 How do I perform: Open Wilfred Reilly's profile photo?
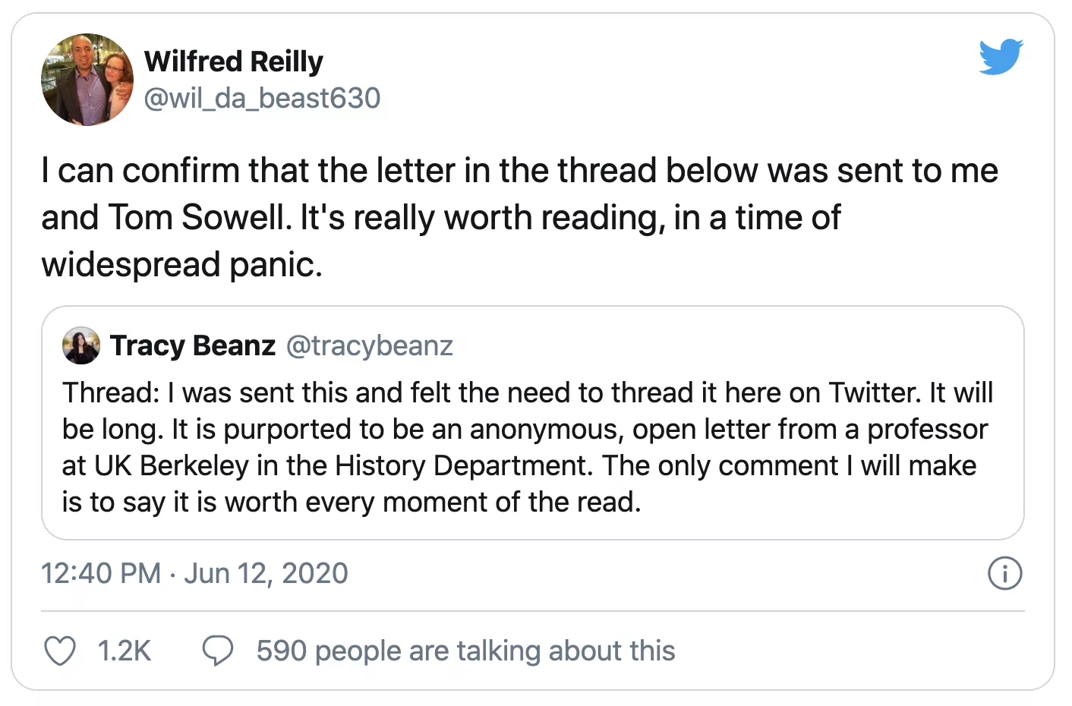(87, 80)
